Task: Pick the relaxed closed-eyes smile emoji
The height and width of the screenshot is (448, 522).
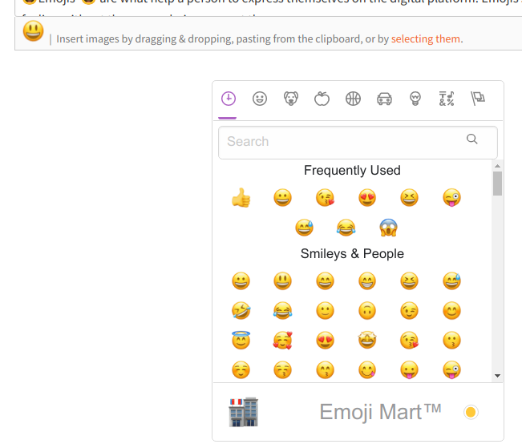Action: (x=241, y=369)
